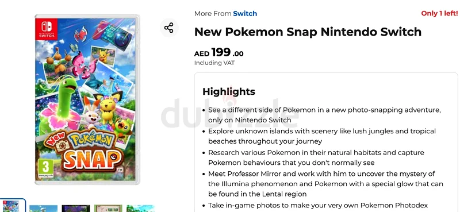Click the dubizzle watermark logo
Screen dimensions: 460x212
coord(230,113)
